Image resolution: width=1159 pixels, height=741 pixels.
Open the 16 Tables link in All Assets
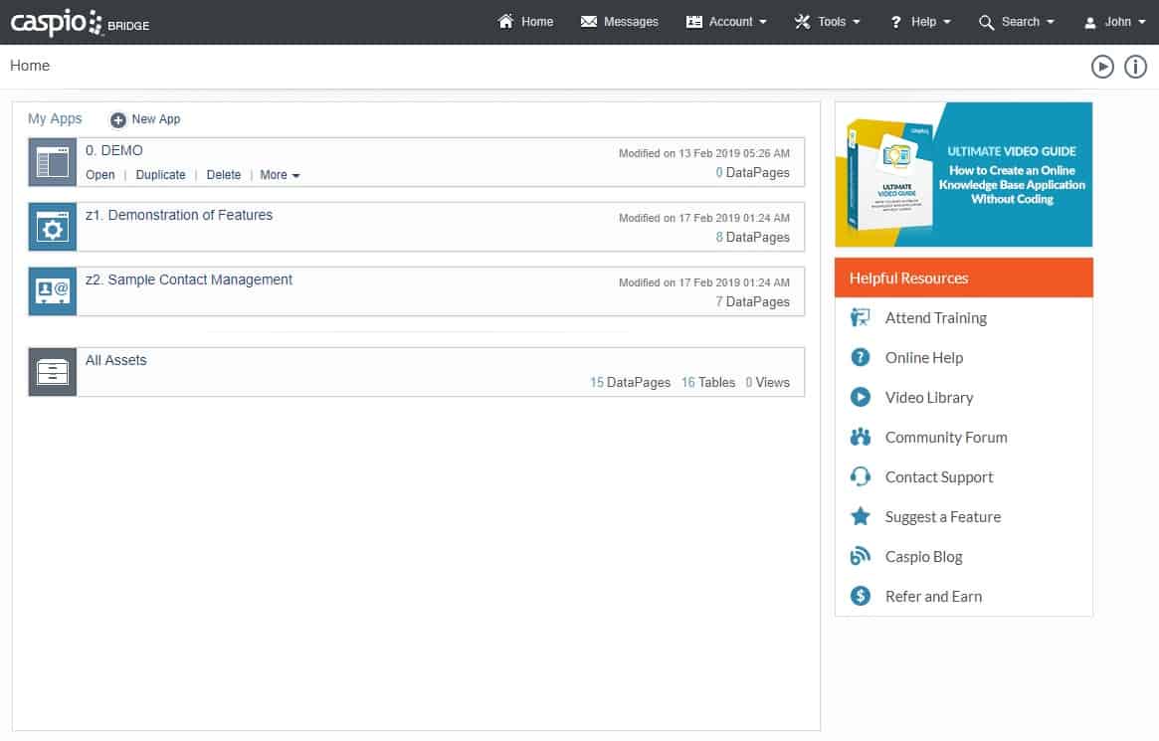707,382
